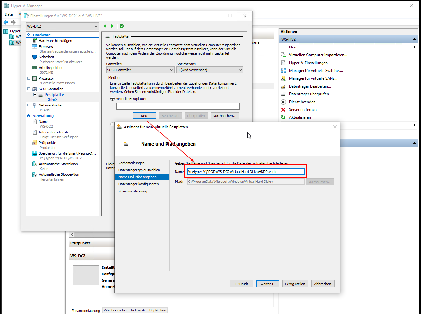Image resolution: width=421 pixels, height=314 pixels.
Task: Click the red X Server entfernen icon
Action: (283, 110)
